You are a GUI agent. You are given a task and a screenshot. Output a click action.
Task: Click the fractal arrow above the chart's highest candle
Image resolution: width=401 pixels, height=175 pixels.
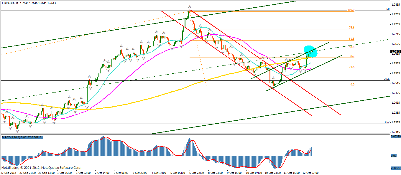click(190, 6)
